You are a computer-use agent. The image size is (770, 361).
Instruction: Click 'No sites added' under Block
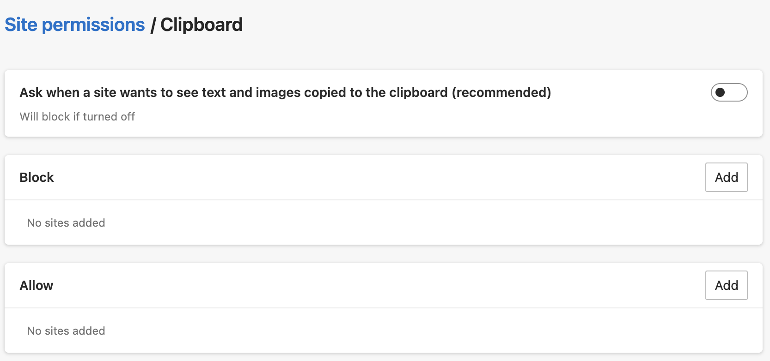[66, 223]
